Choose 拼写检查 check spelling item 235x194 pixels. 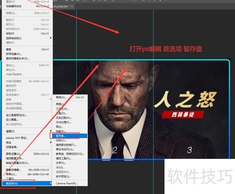pyautogui.click(x=27, y=54)
